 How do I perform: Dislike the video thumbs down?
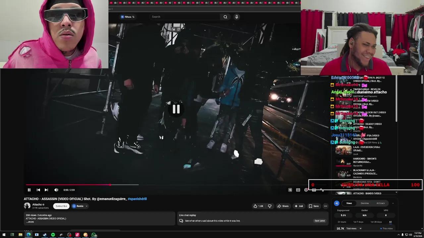click(270, 206)
